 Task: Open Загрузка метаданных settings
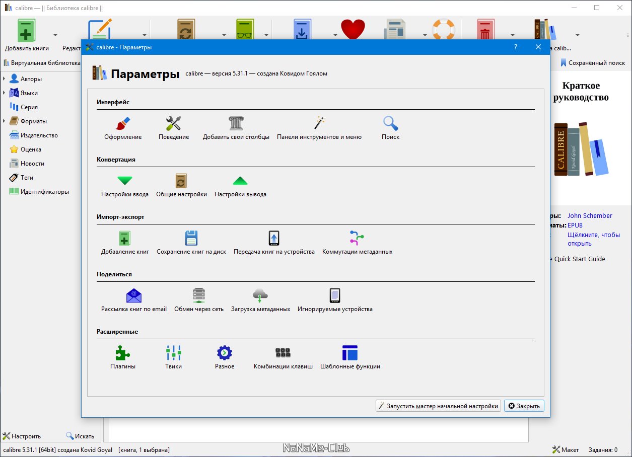coord(260,300)
